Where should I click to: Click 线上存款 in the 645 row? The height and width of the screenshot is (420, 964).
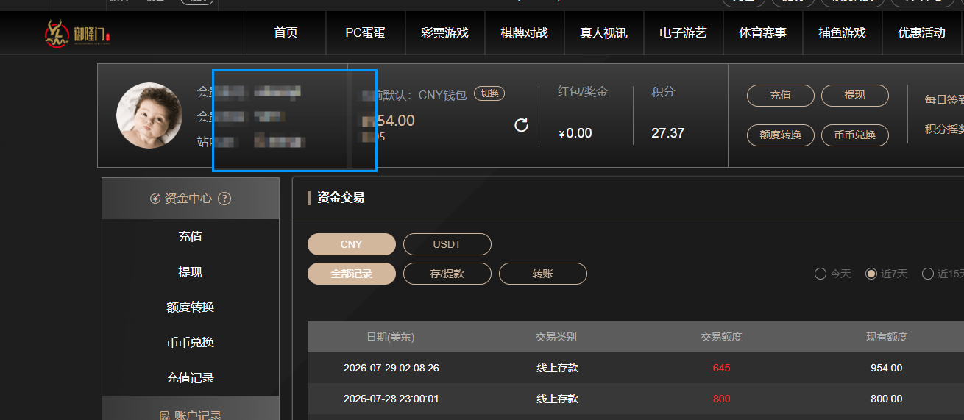tap(557, 368)
